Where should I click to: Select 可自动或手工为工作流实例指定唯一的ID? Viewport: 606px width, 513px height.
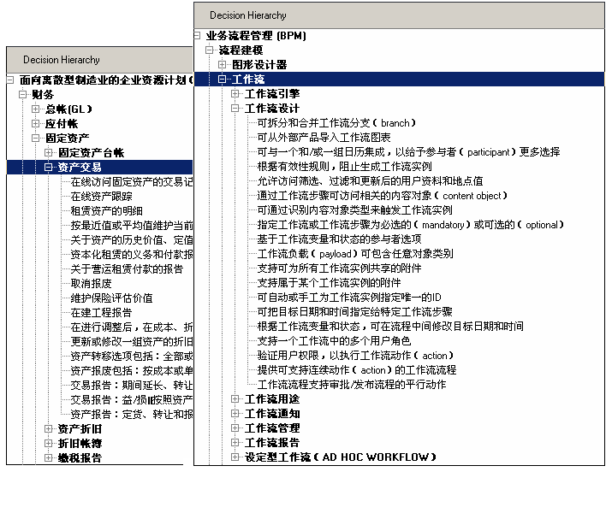click(x=349, y=298)
